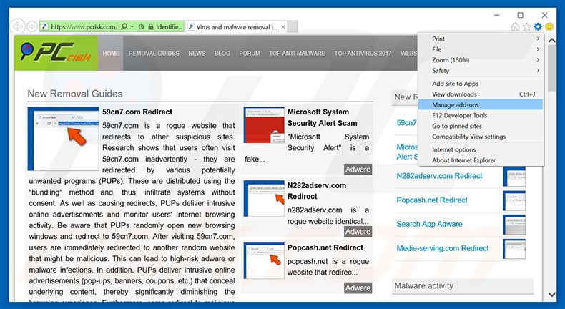
Task: Click Adware tag under N282adserv.com article
Action: [x=358, y=232]
